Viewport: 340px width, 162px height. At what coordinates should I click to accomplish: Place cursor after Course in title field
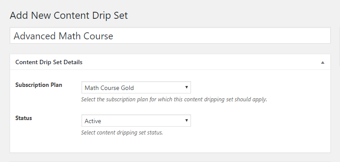point(113,36)
